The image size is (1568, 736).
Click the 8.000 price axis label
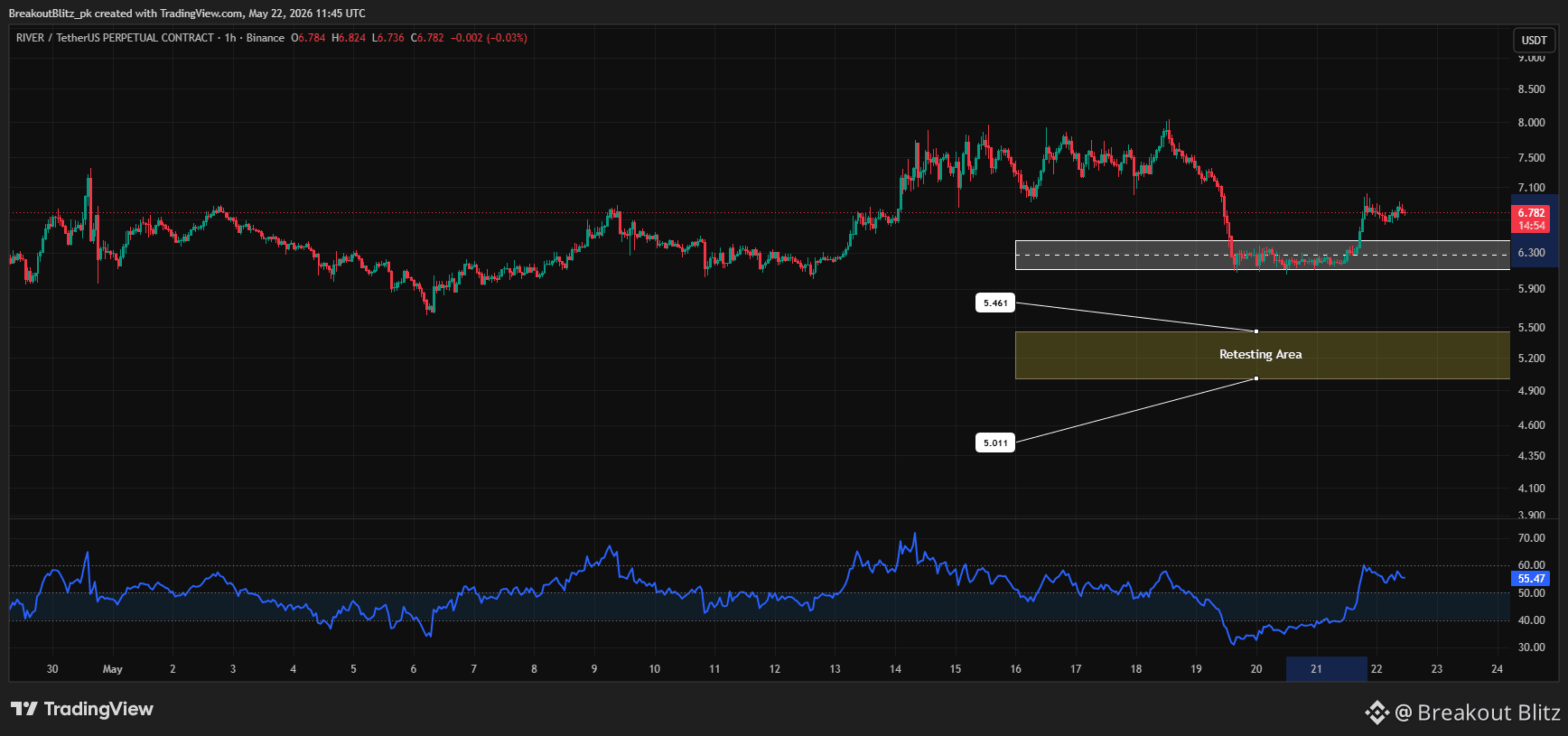(1531, 123)
